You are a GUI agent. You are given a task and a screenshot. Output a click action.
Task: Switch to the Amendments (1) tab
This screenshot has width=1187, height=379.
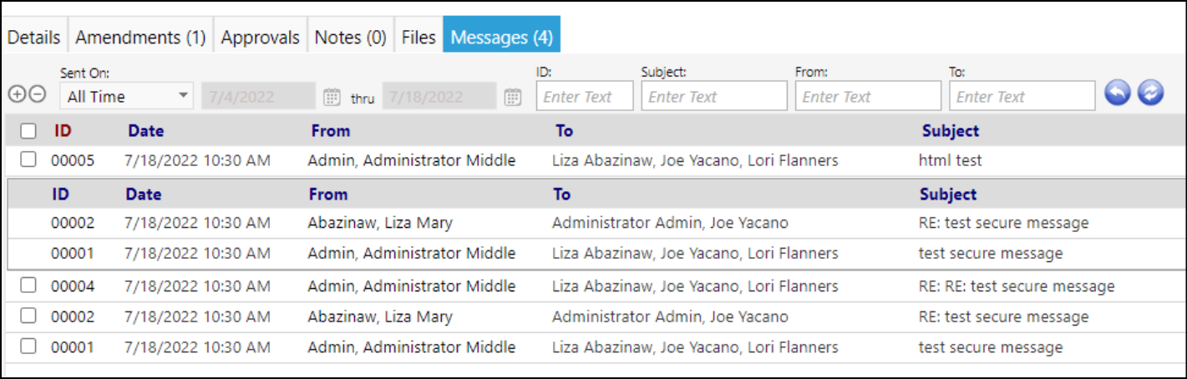[x=140, y=38]
